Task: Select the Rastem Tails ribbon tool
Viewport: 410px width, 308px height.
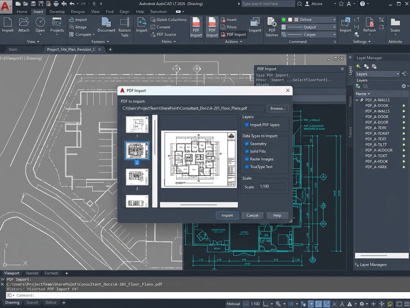Action: tap(125, 27)
